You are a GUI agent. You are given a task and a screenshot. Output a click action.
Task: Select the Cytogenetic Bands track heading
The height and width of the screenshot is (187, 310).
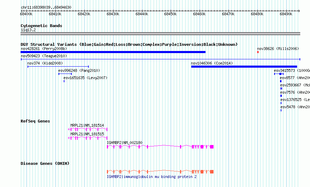[x=41, y=26]
